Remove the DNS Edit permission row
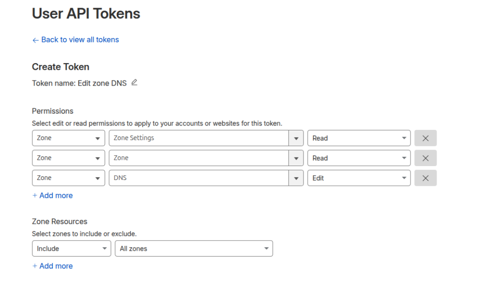The image size is (494, 283). click(425, 178)
